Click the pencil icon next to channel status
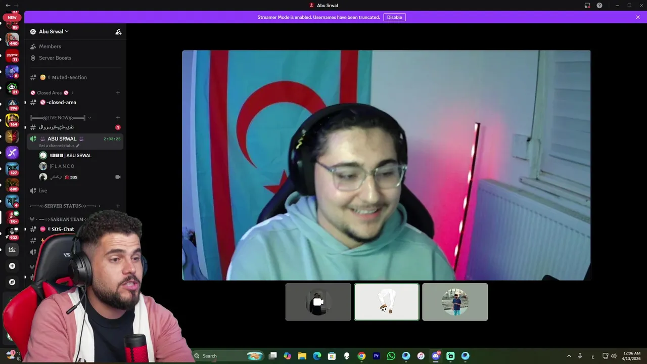Screen dimensions: 647x364 coord(78,146)
